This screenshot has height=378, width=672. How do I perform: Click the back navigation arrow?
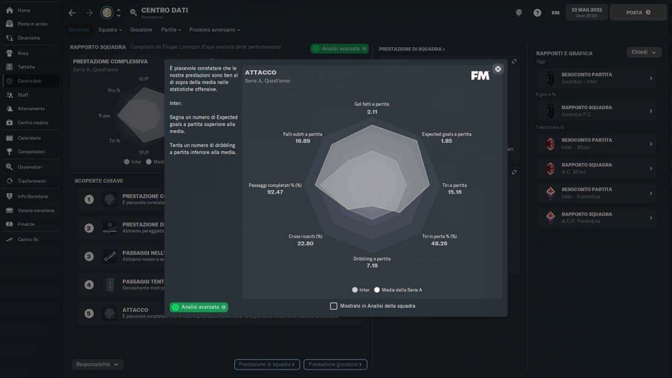(72, 13)
